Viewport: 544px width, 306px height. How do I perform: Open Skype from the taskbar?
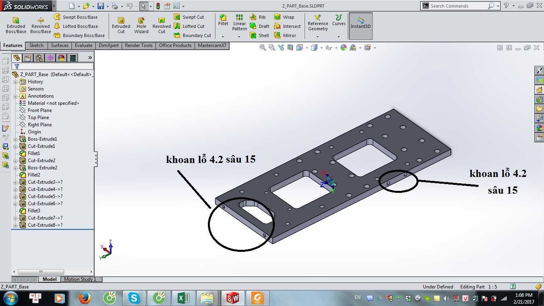coord(134,298)
